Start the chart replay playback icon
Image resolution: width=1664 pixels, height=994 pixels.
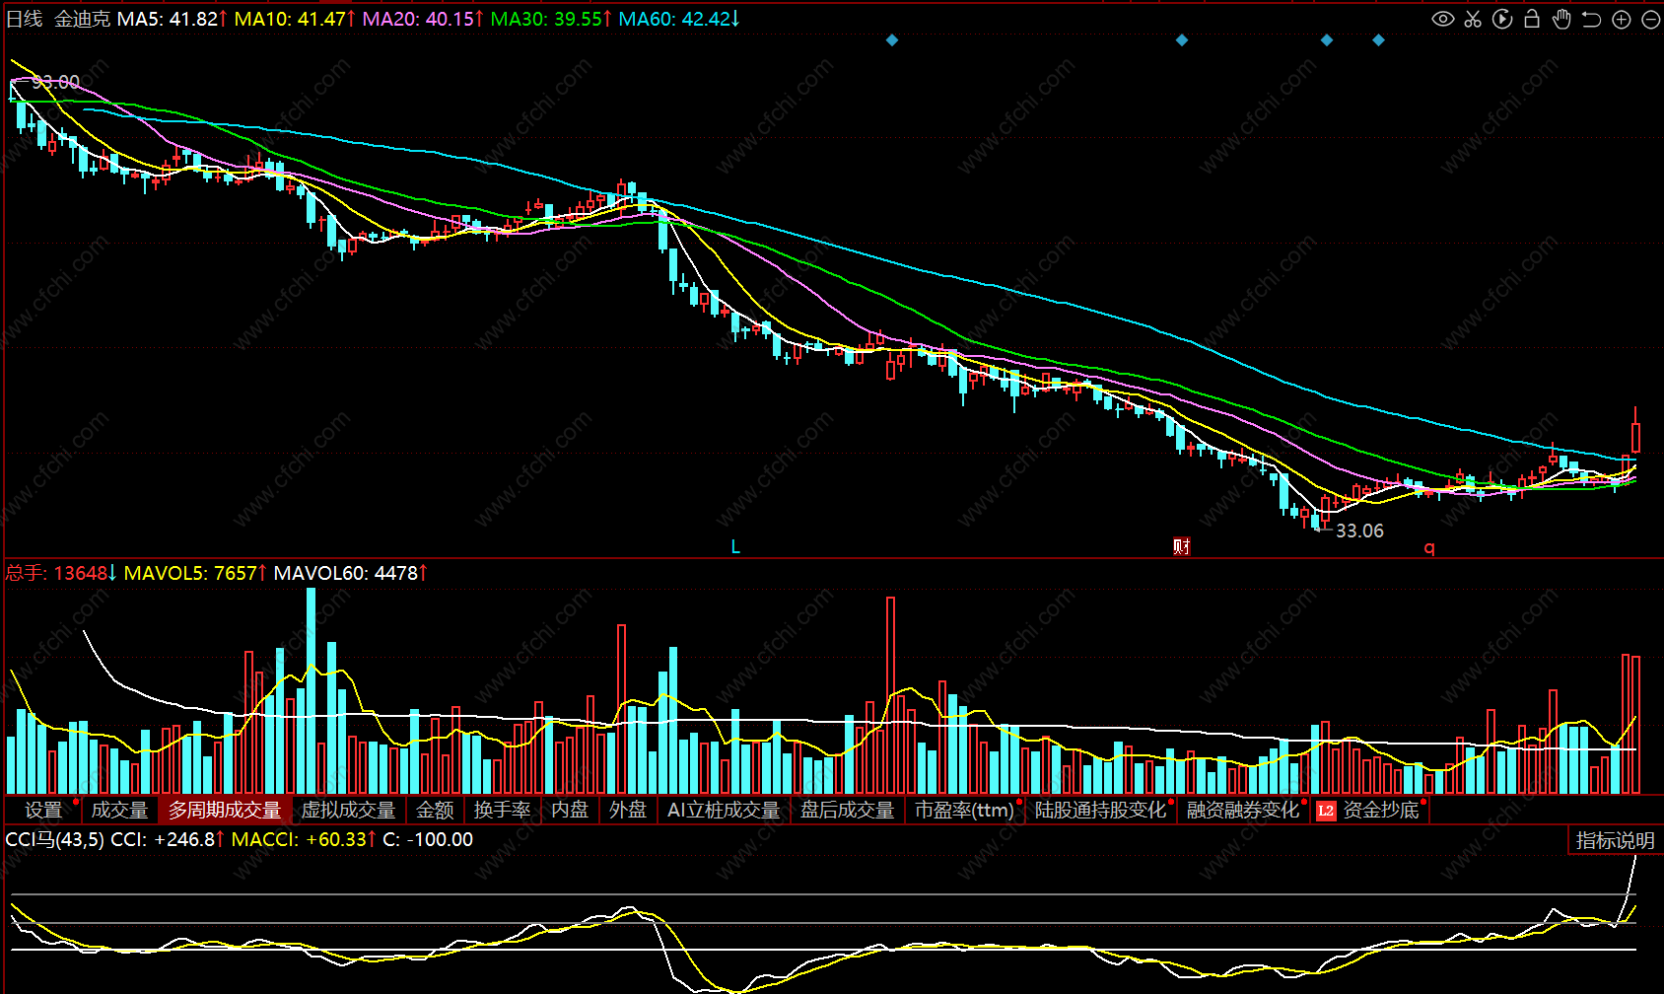click(1502, 19)
